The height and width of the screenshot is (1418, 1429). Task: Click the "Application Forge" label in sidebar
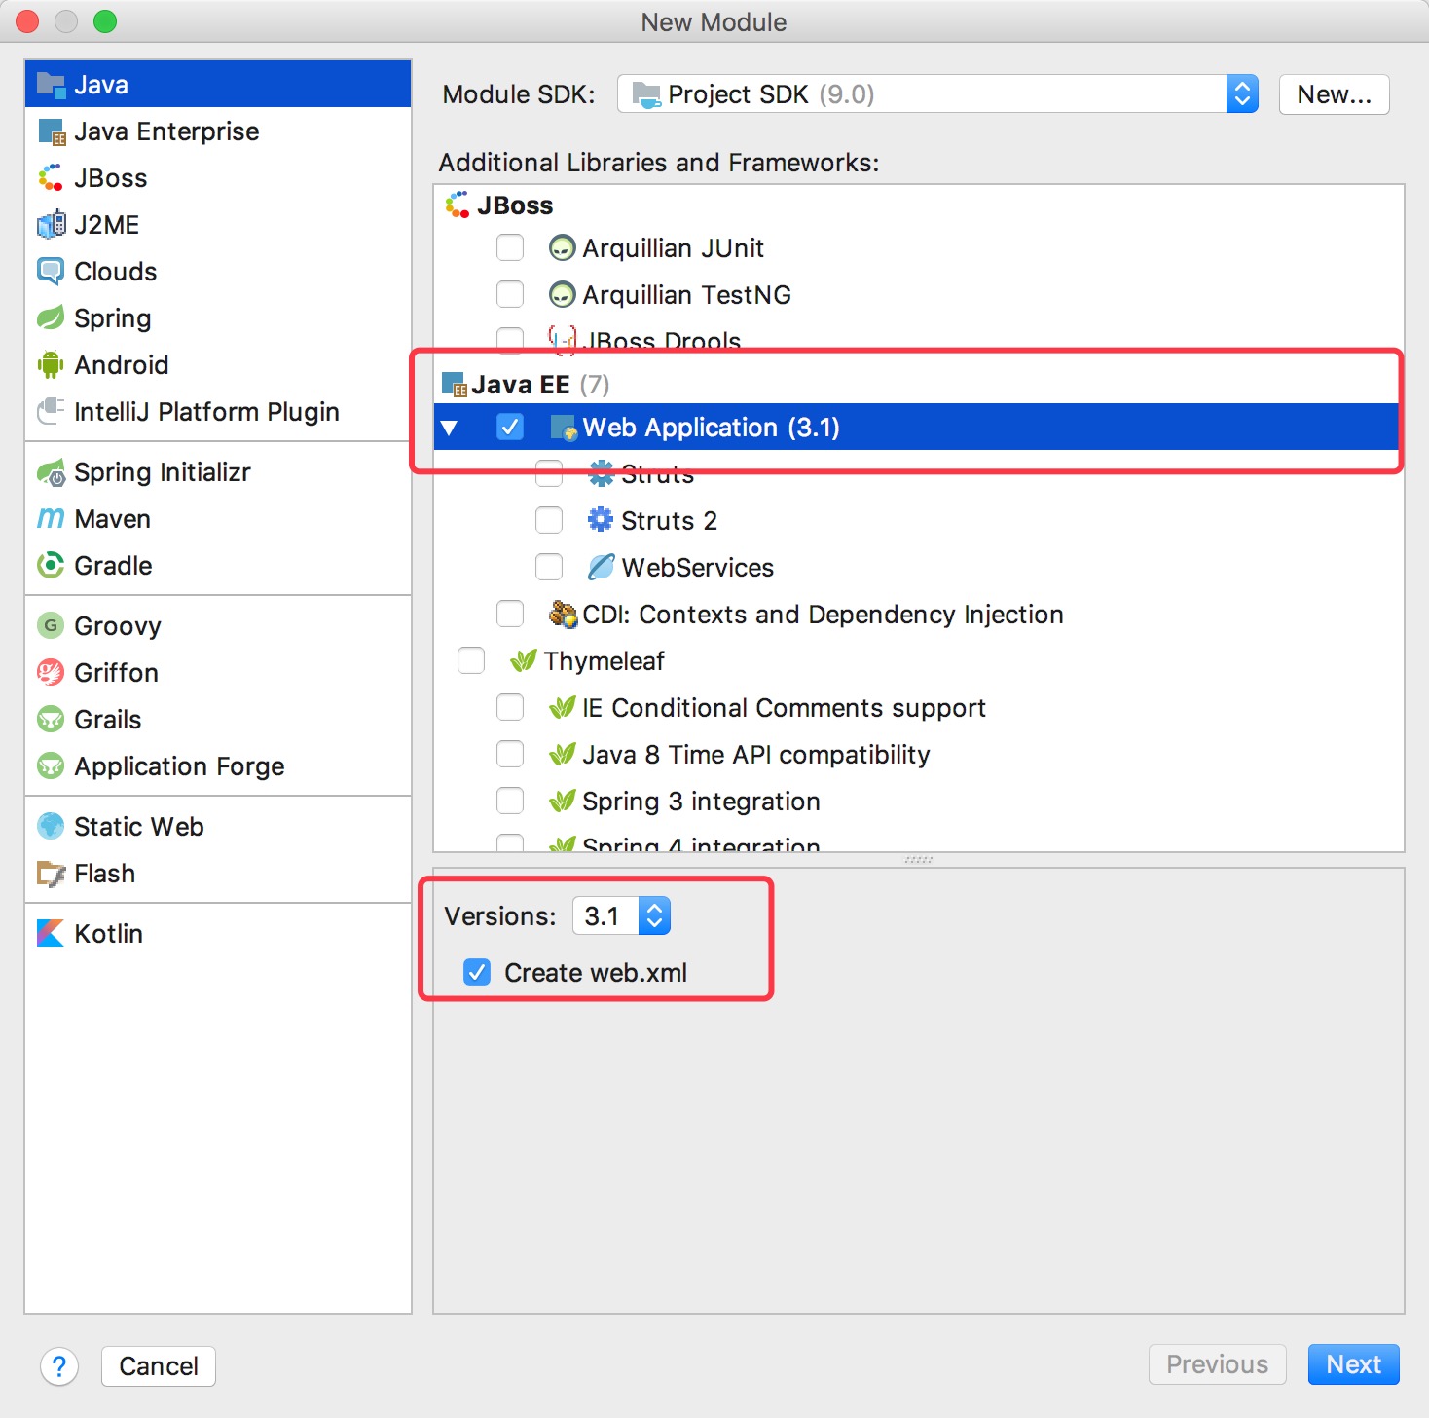[x=179, y=766]
